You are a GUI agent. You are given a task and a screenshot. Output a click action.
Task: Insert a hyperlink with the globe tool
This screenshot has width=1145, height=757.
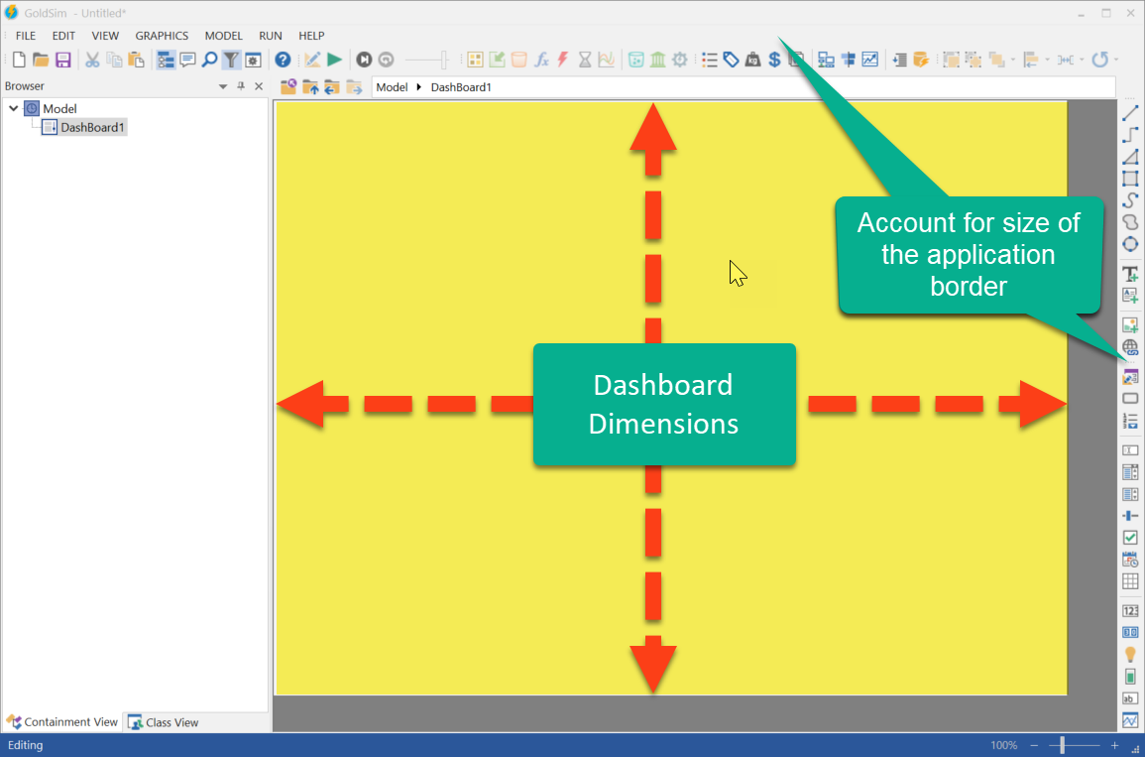[x=1130, y=347]
